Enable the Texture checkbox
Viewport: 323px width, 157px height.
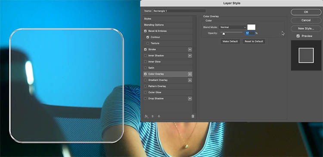coord(148,43)
